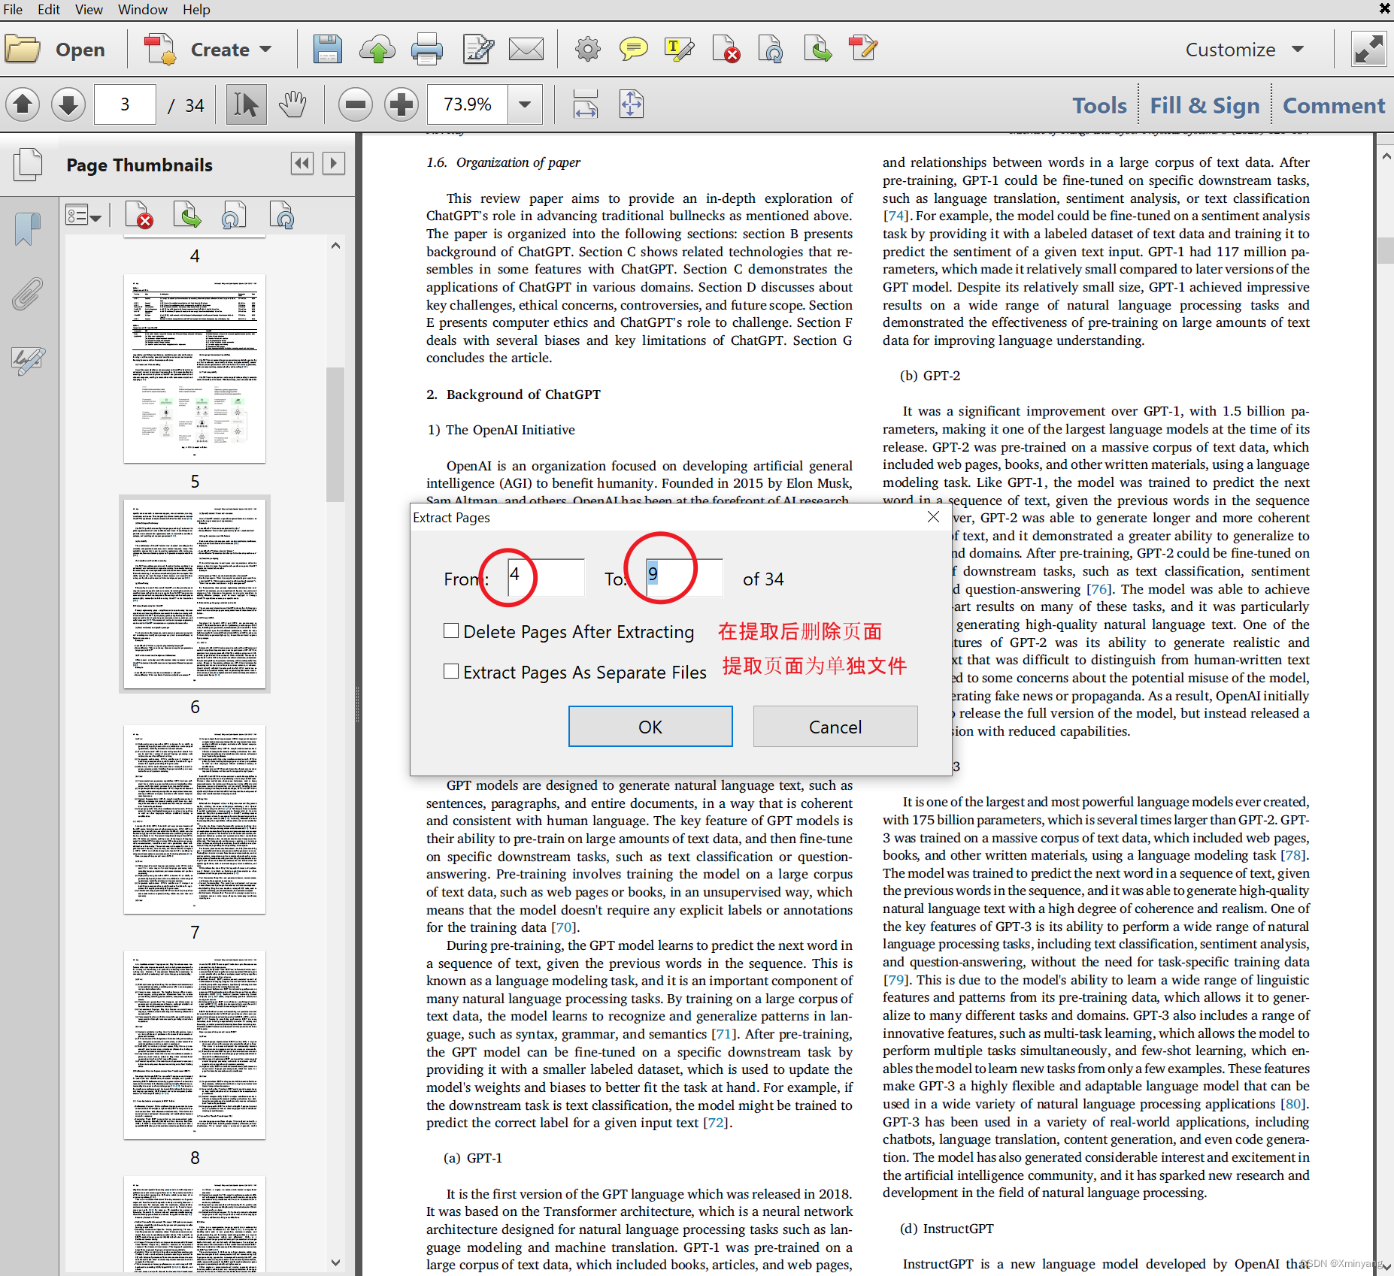
Task: Click Cancel in Extract Pages dialog
Action: [x=835, y=726]
